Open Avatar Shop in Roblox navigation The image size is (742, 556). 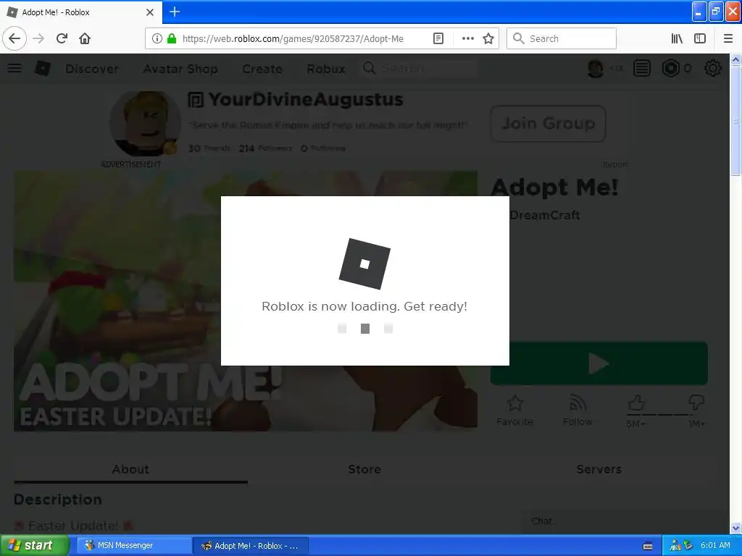point(180,69)
